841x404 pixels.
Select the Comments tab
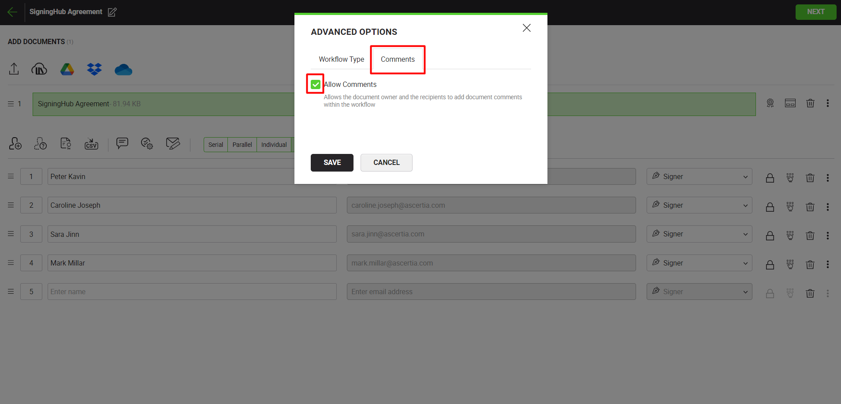[x=398, y=59]
